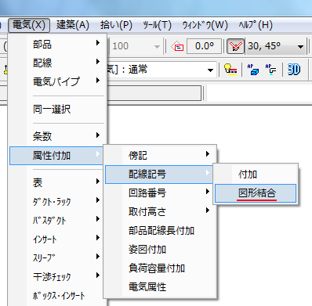The image size is (312, 306).
Task: Choose 負荷容量付加 command
Action: click(x=160, y=268)
